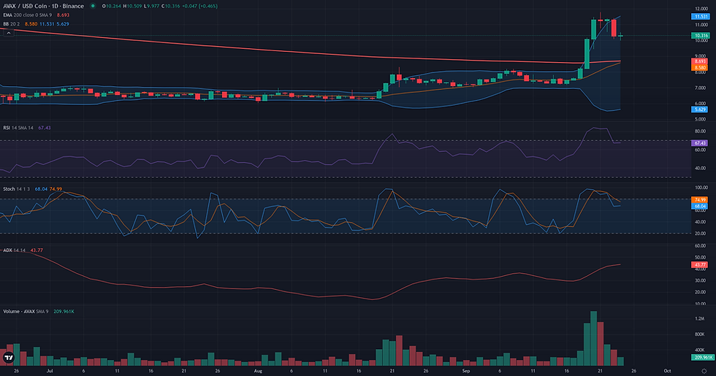Image resolution: width=716 pixels, height=376 pixels.
Task: Select the Stoch 14 1 3 legend
Action: pyautogui.click(x=18, y=189)
